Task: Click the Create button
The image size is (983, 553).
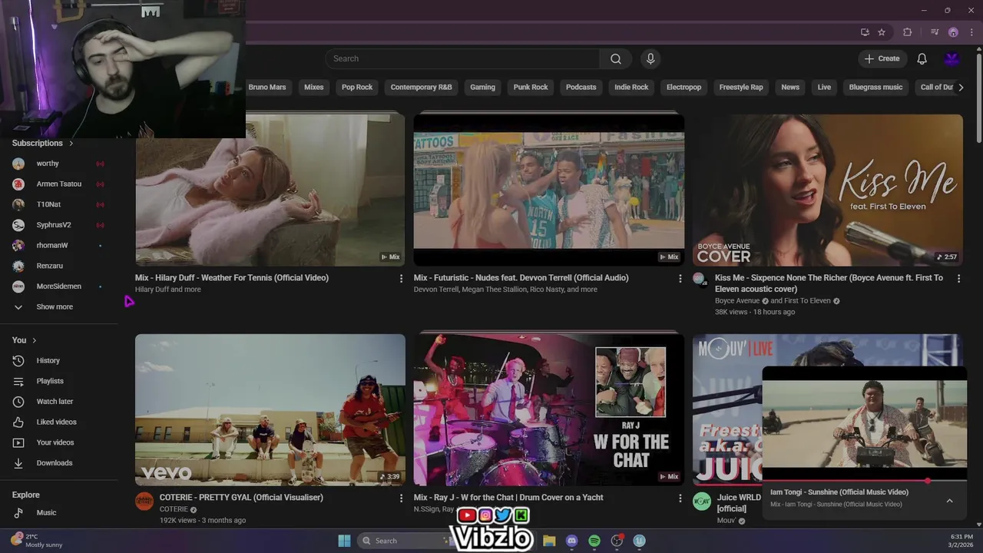Action: (x=882, y=58)
